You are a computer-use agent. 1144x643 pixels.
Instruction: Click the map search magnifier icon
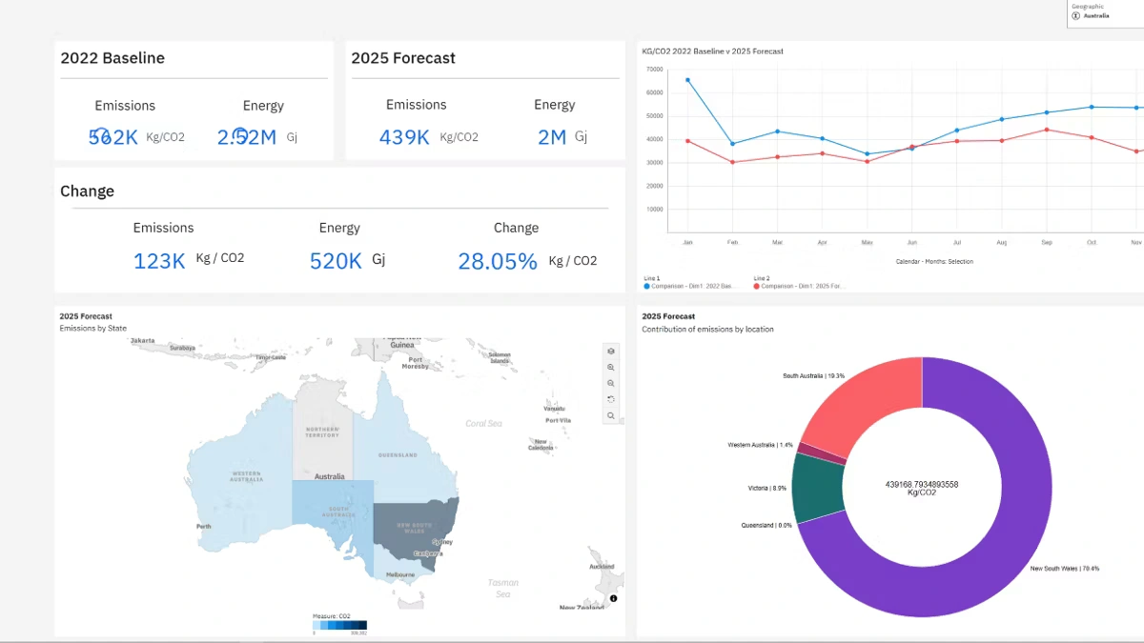coord(611,415)
